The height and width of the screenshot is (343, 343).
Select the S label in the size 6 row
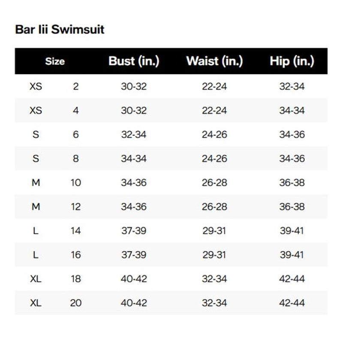click(x=36, y=135)
